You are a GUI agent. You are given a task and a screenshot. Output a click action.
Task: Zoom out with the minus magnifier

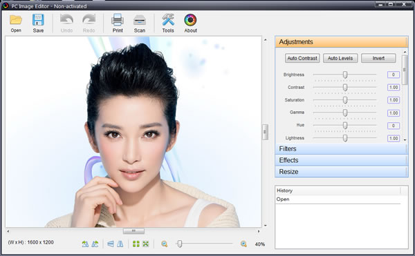click(165, 244)
